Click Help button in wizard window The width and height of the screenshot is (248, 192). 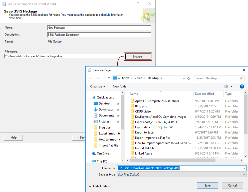(14, 137)
